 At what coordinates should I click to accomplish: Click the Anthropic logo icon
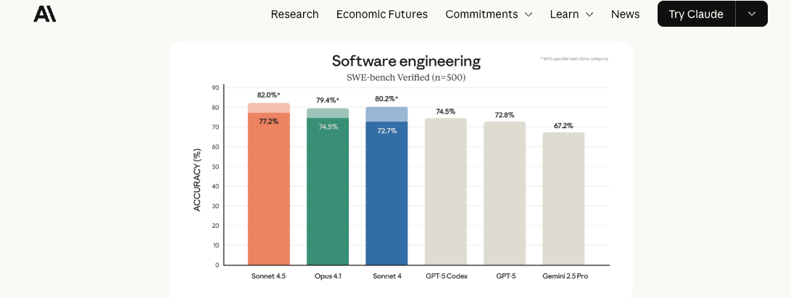pos(45,14)
